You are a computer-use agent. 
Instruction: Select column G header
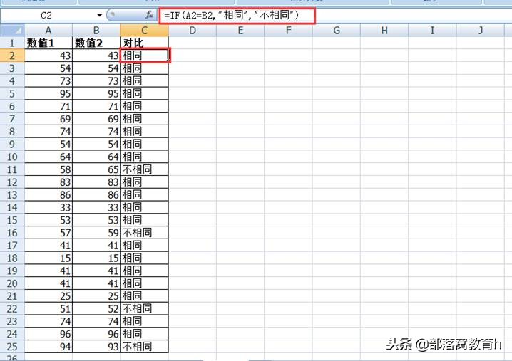click(337, 31)
